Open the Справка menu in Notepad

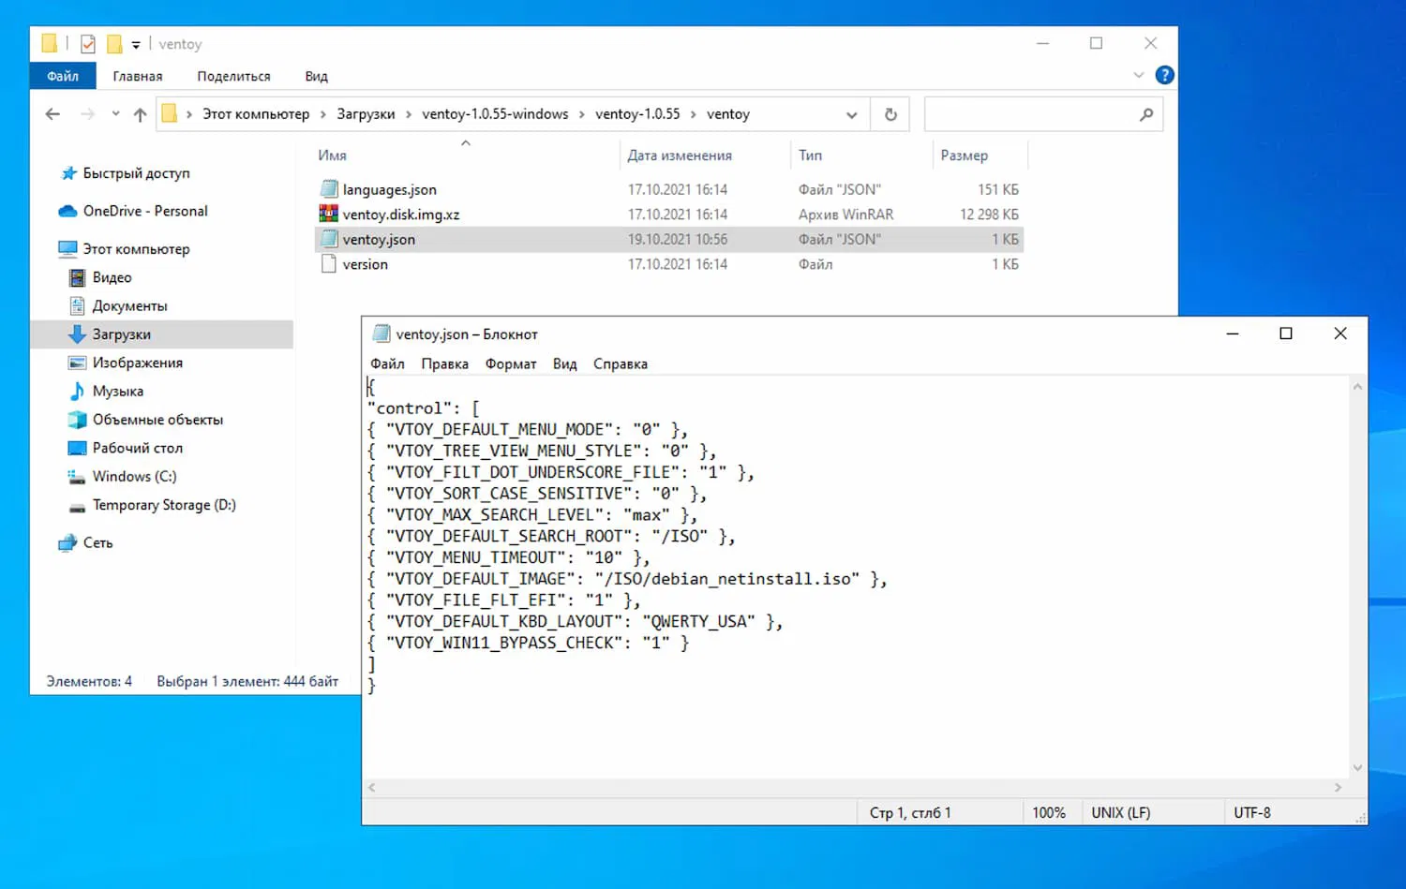pos(621,363)
